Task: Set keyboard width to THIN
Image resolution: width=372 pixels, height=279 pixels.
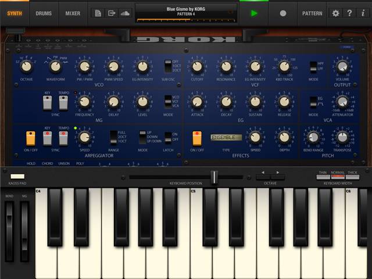Action: coord(323,177)
